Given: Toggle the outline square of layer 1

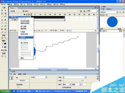Looking at the screenshot, I should (29, 17).
